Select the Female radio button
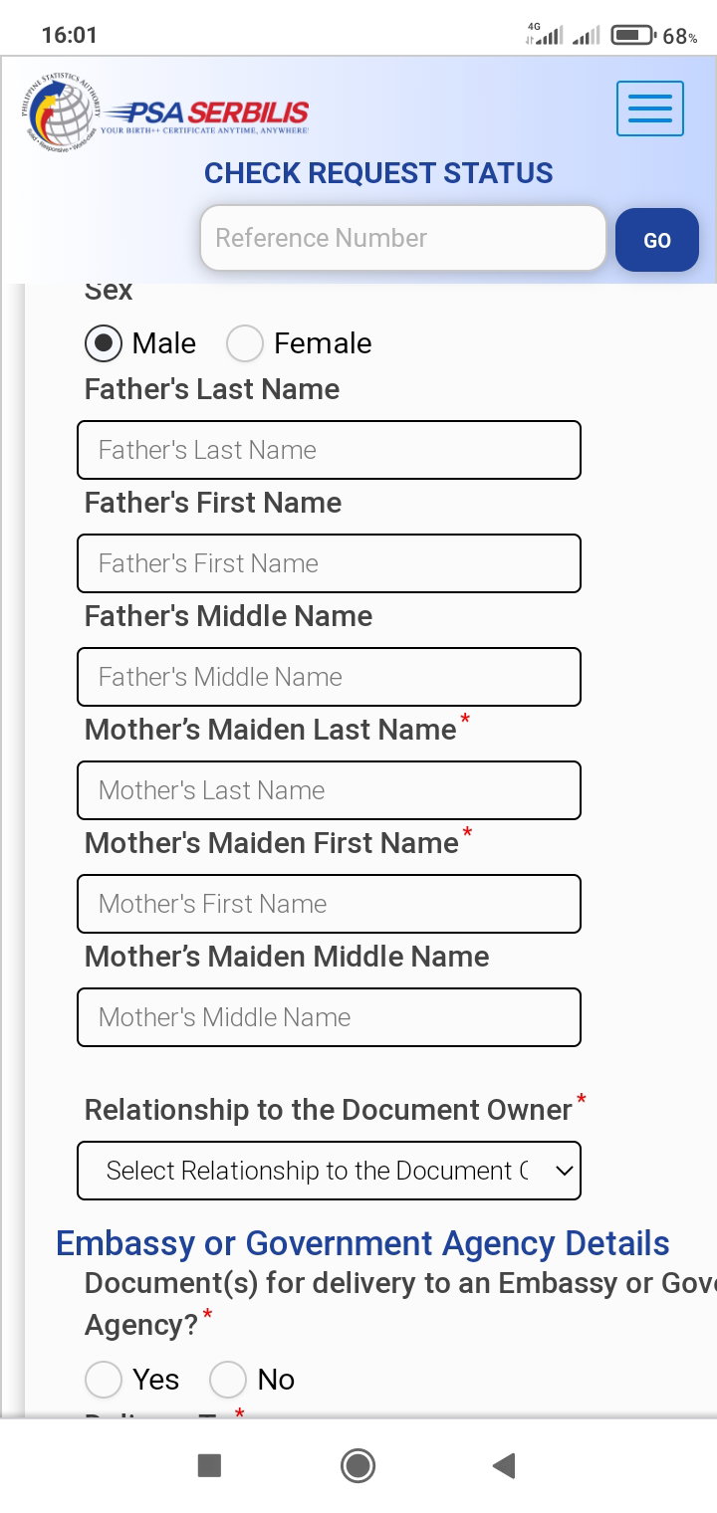The height and width of the screenshot is (1513, 717). pos(245,343)
